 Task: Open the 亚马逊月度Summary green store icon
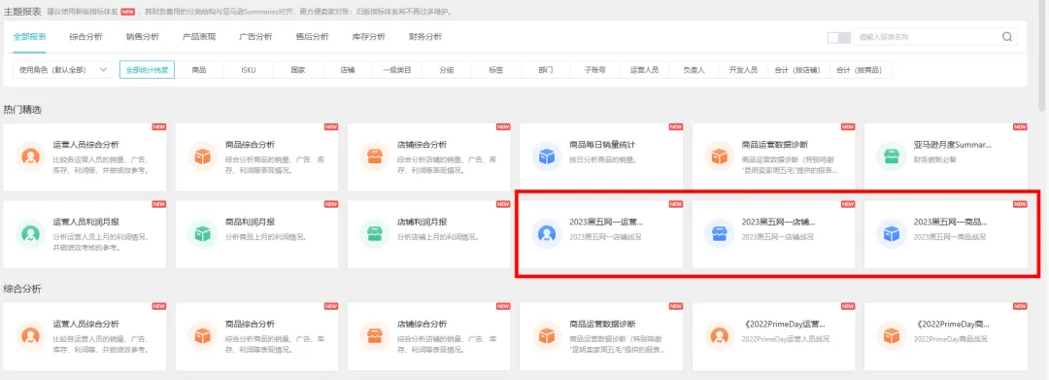pos(891,156)
